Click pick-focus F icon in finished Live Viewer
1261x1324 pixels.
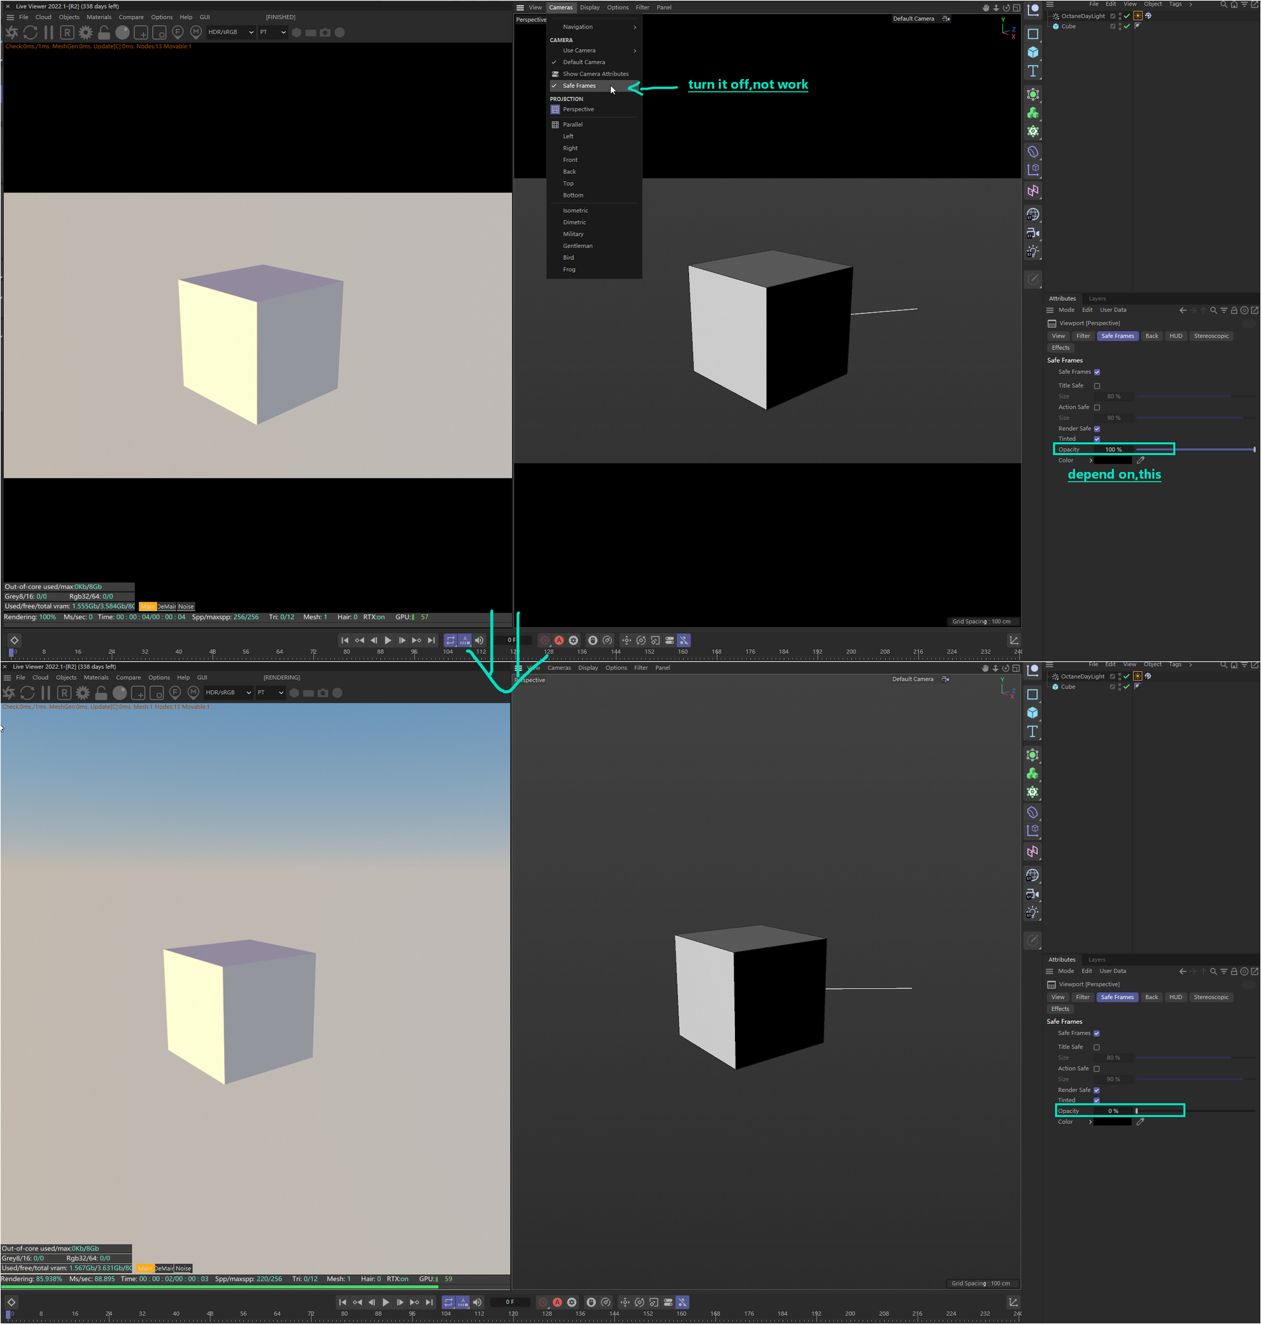(178, 32)
